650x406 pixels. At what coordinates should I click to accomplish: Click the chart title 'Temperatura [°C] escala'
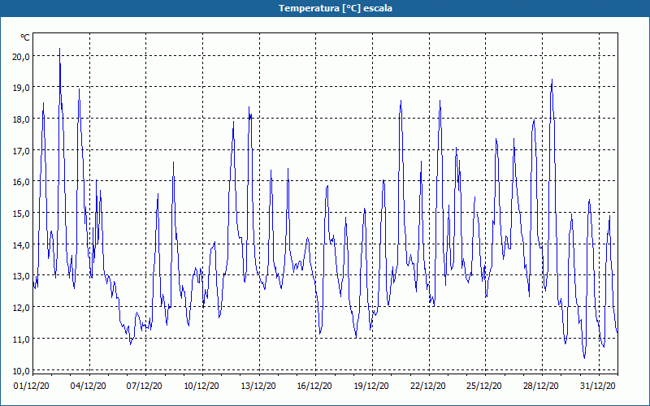click(336, 8)
